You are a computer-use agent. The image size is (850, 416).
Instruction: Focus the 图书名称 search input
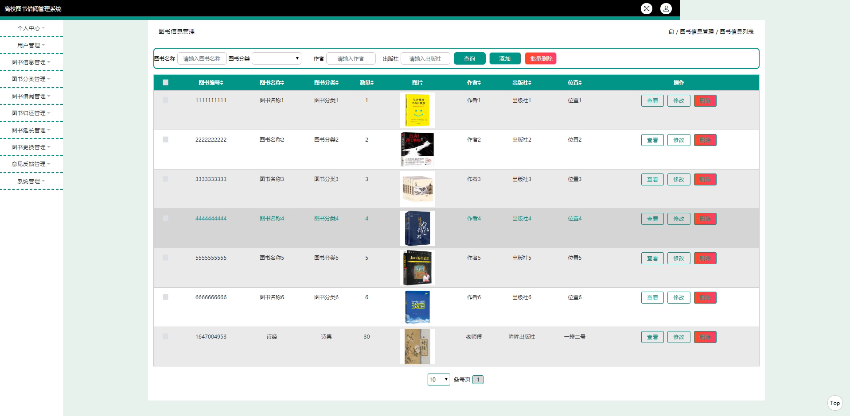point(202,58)
